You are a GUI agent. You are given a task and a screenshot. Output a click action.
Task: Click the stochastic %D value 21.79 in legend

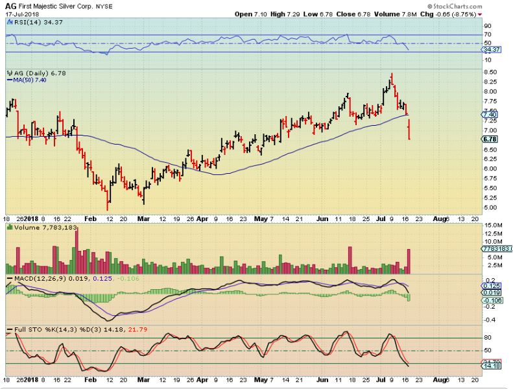tap(137, 329)
